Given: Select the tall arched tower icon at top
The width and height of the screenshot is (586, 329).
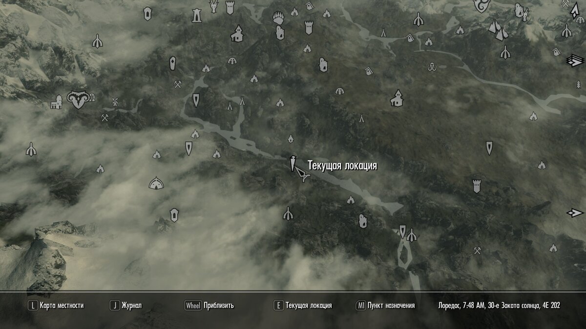Looking at the screenshot, I should click(x=197, y=15).
